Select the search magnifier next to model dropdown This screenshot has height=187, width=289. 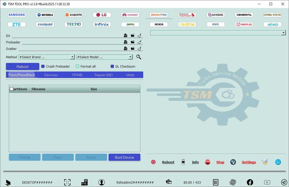pos(139,57)
